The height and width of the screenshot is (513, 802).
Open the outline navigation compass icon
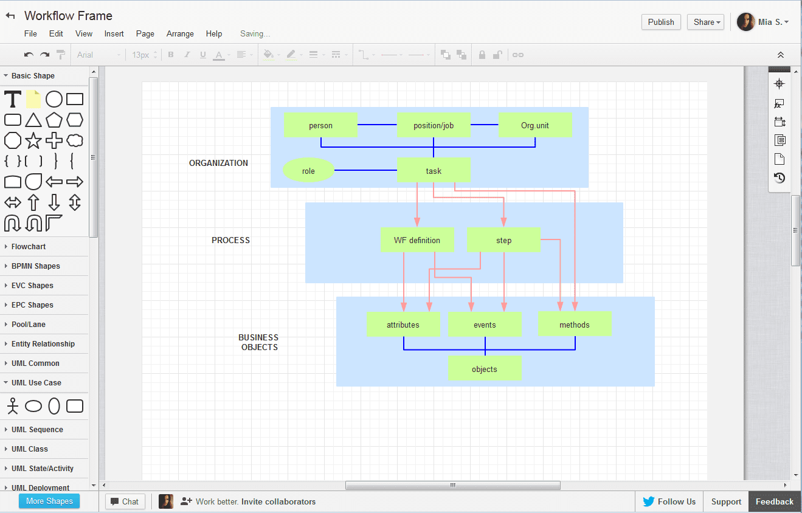779,83
